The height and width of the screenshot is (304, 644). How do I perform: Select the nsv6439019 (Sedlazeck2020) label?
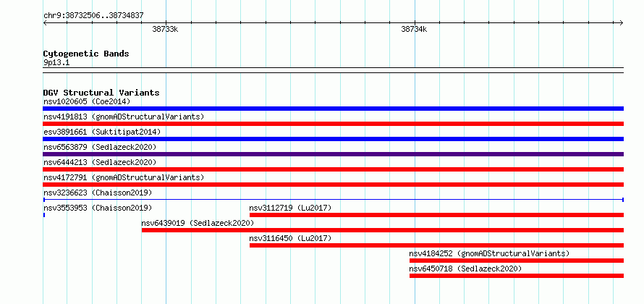click(198, 223)
